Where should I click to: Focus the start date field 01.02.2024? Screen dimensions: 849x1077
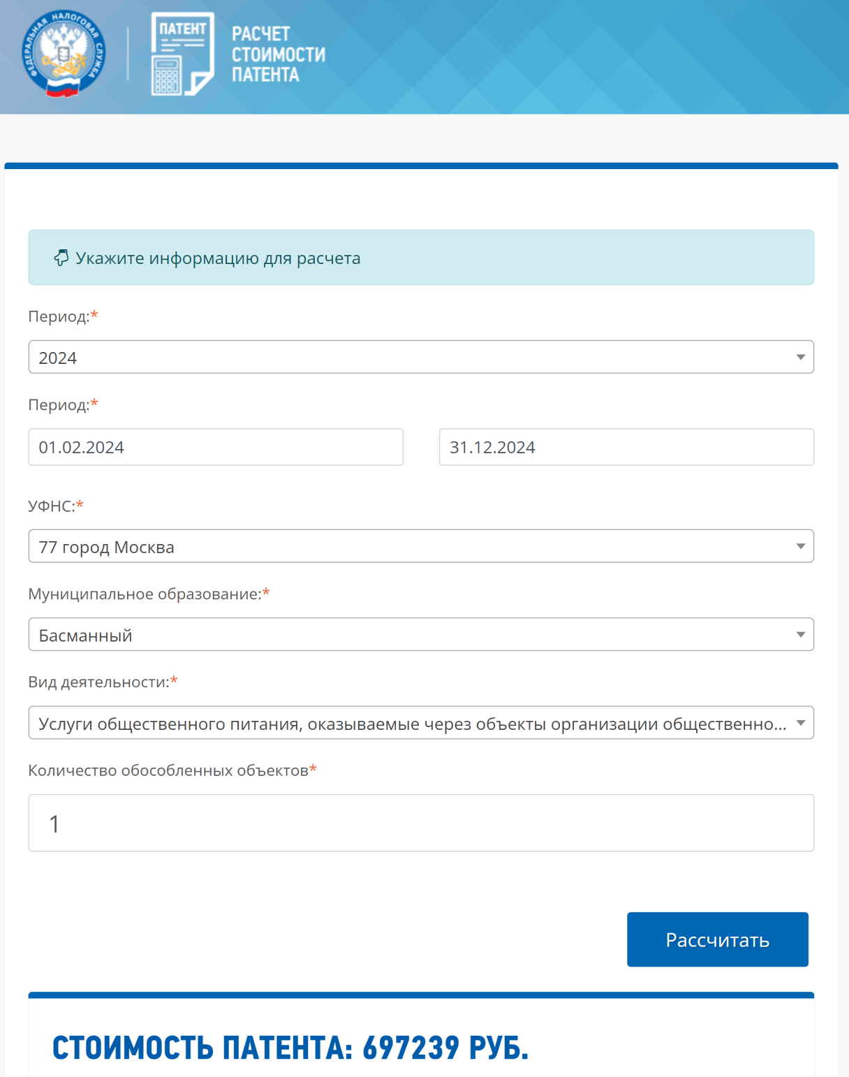tap(215, 447)
